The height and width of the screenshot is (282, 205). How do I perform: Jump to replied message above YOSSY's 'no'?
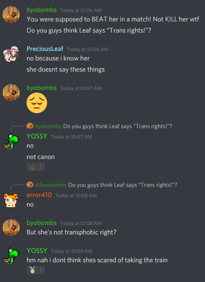[118, 126]
